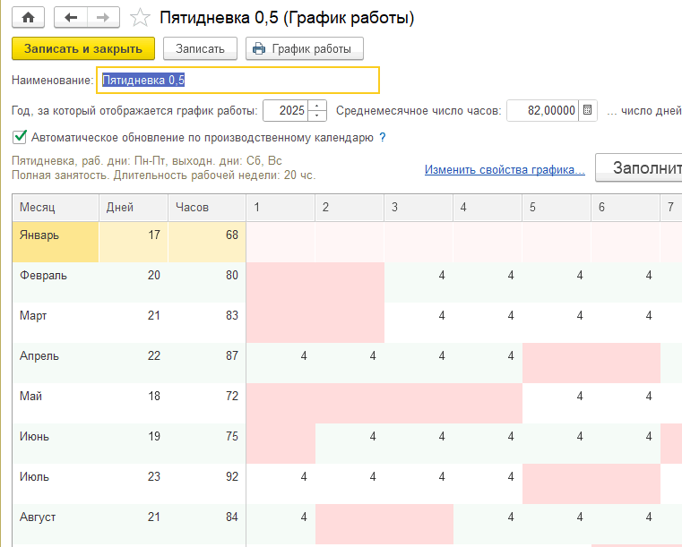The image size is (682, 547).
Task: Increase the year with up arrow
Action: click(x=317, y=106)
